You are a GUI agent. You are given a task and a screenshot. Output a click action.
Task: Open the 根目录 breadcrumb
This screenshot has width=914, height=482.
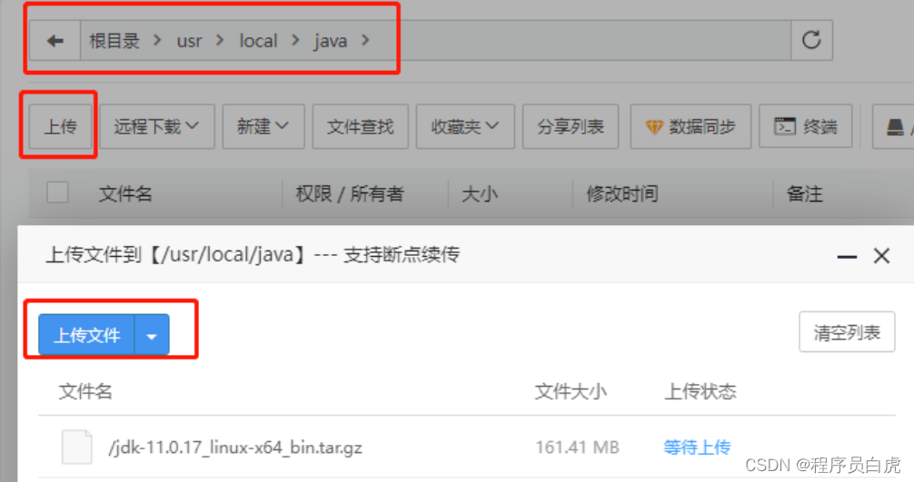(114, 41)
